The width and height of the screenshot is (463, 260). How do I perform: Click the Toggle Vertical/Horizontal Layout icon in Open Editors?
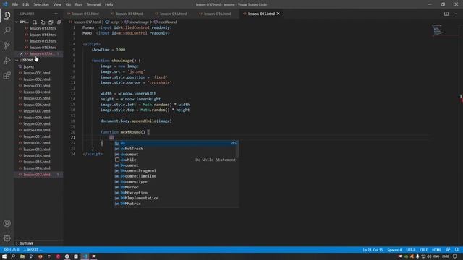(43, 22)
